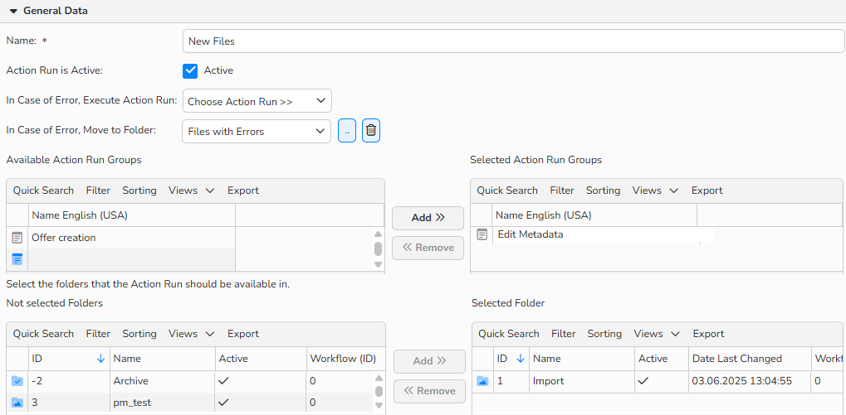Open Quick Search in Selected Action Run Groups
The width and height of the screenshot is (846, 415).
point(507,191)
